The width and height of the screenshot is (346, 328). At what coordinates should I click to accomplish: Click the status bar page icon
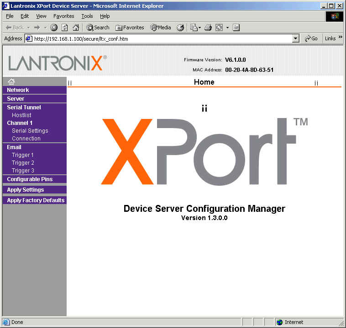(6, 322)
